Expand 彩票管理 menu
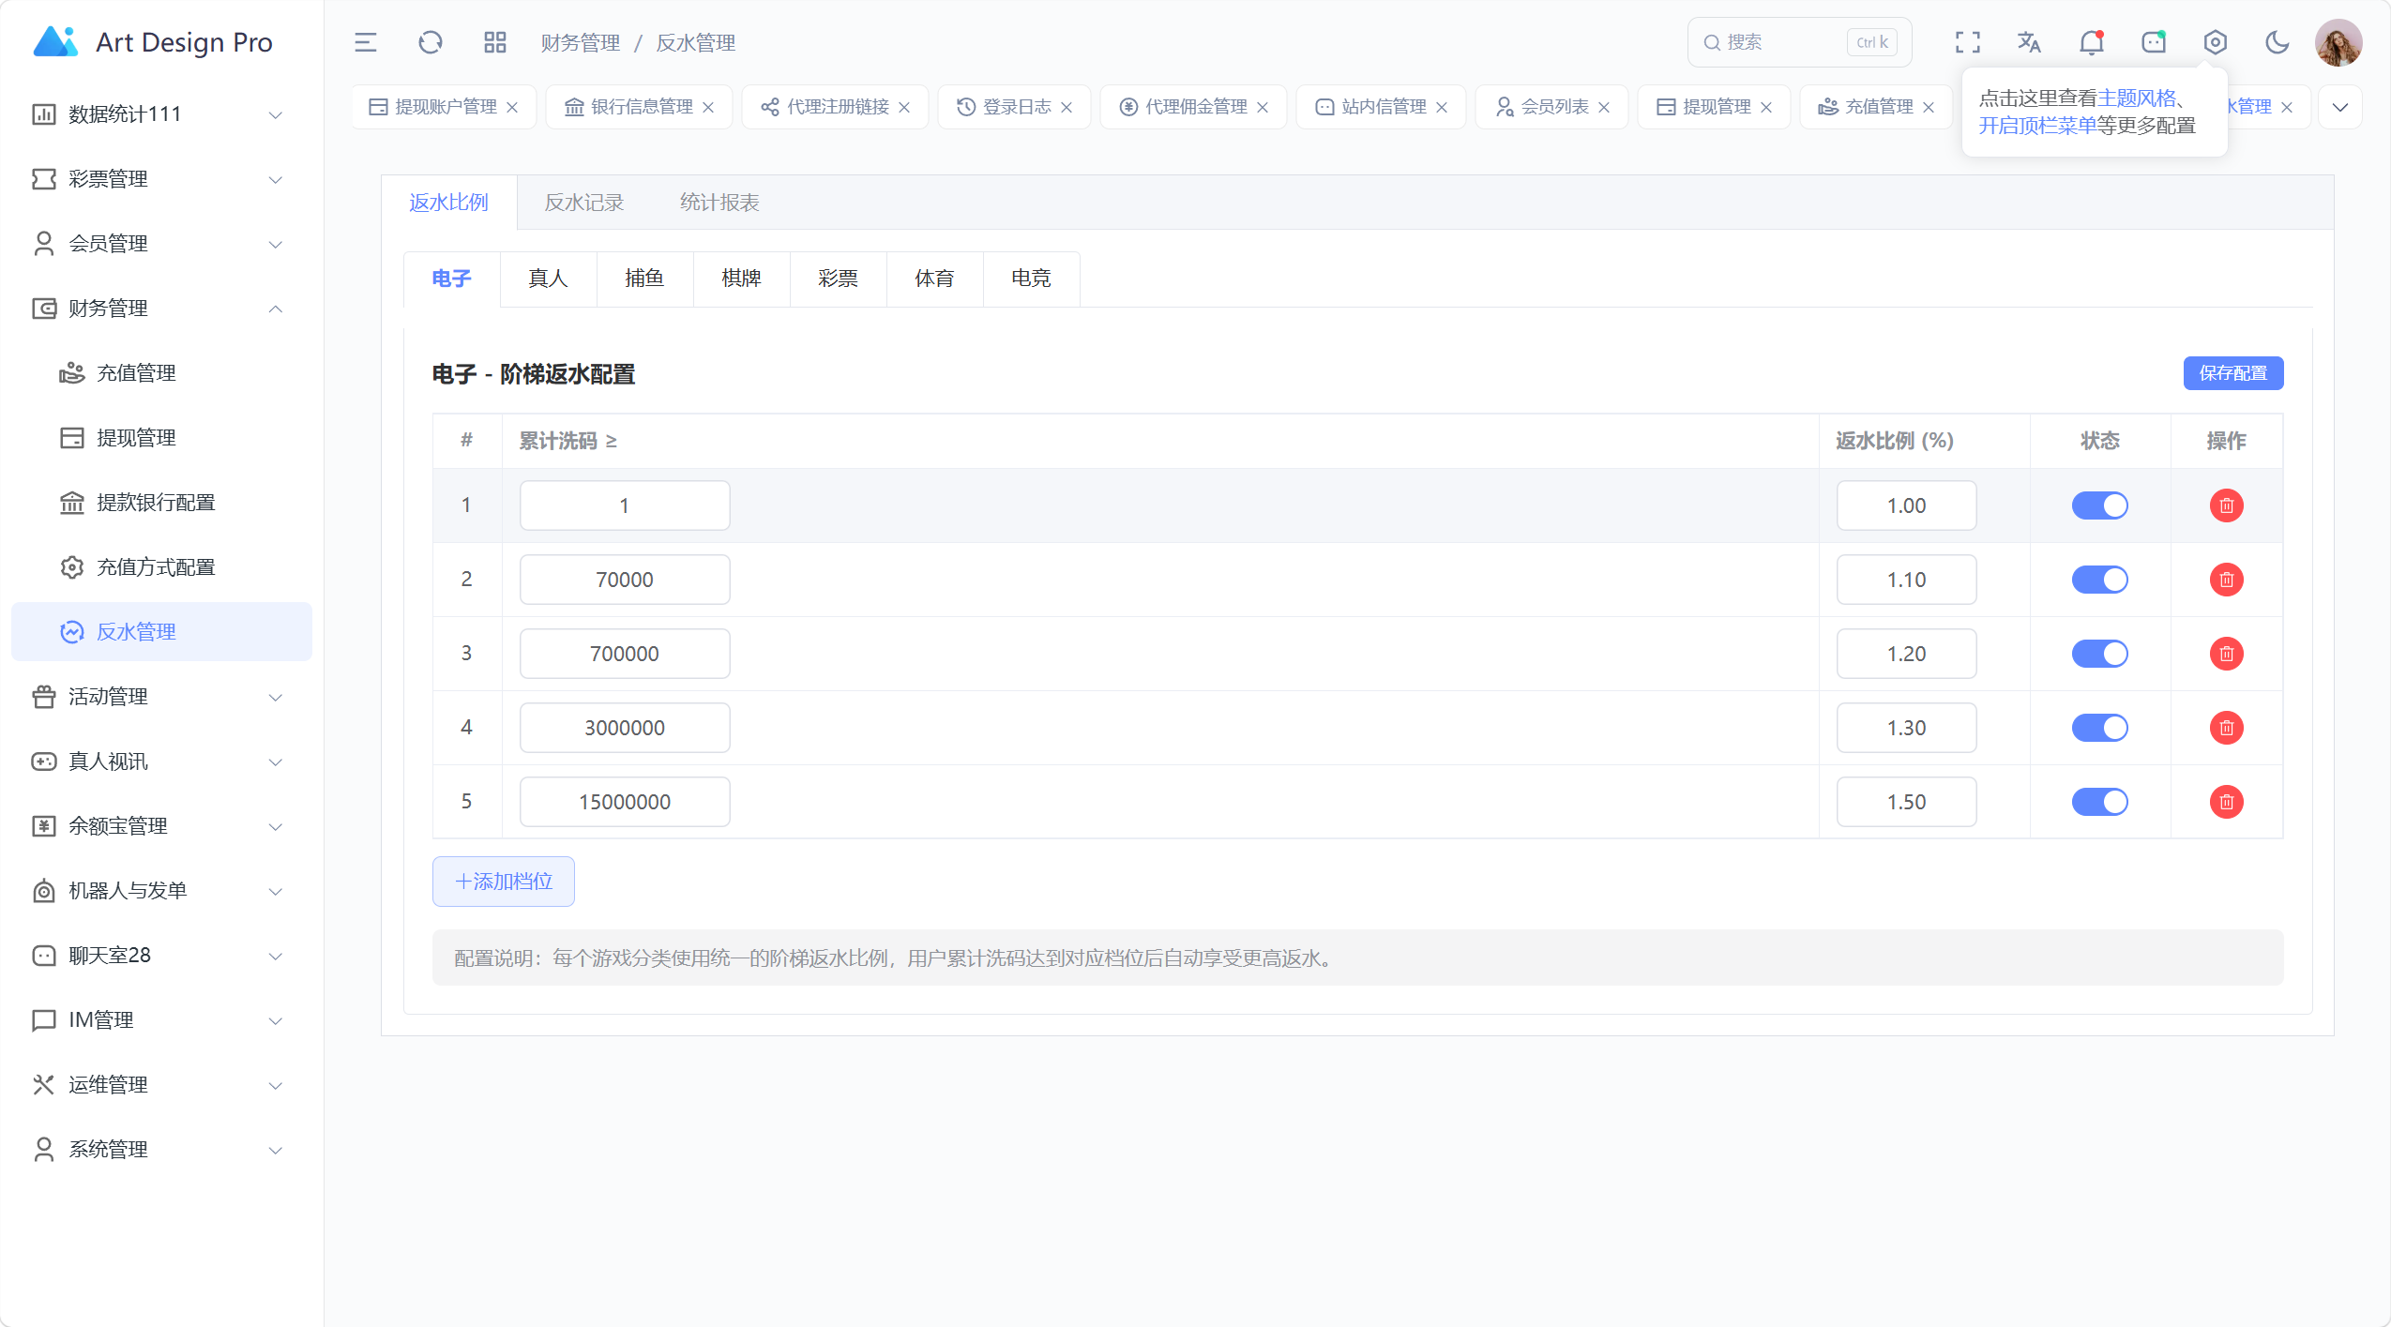This screenshot has width=2391, height=1327. (x=161, y=179)
